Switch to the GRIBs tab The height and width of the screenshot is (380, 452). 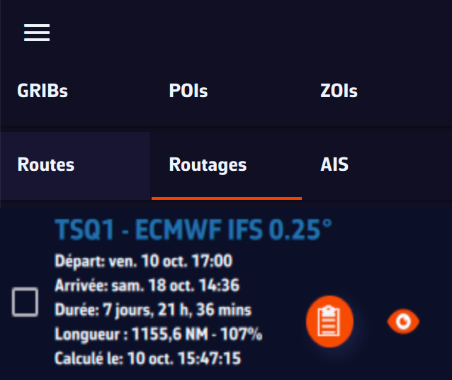click(x=43, y=91)
